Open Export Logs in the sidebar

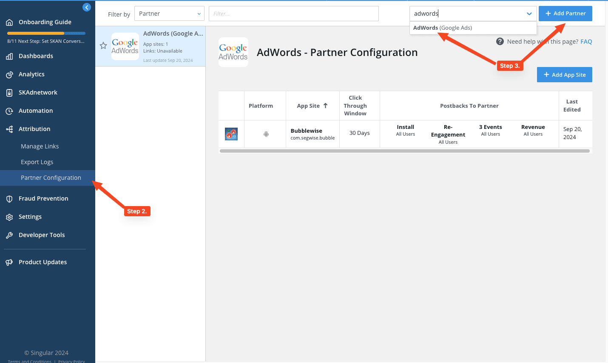click(x=37, y=162)
